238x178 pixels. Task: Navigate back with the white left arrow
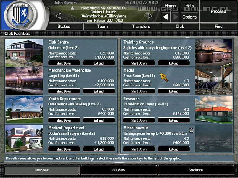pos(166,17)
